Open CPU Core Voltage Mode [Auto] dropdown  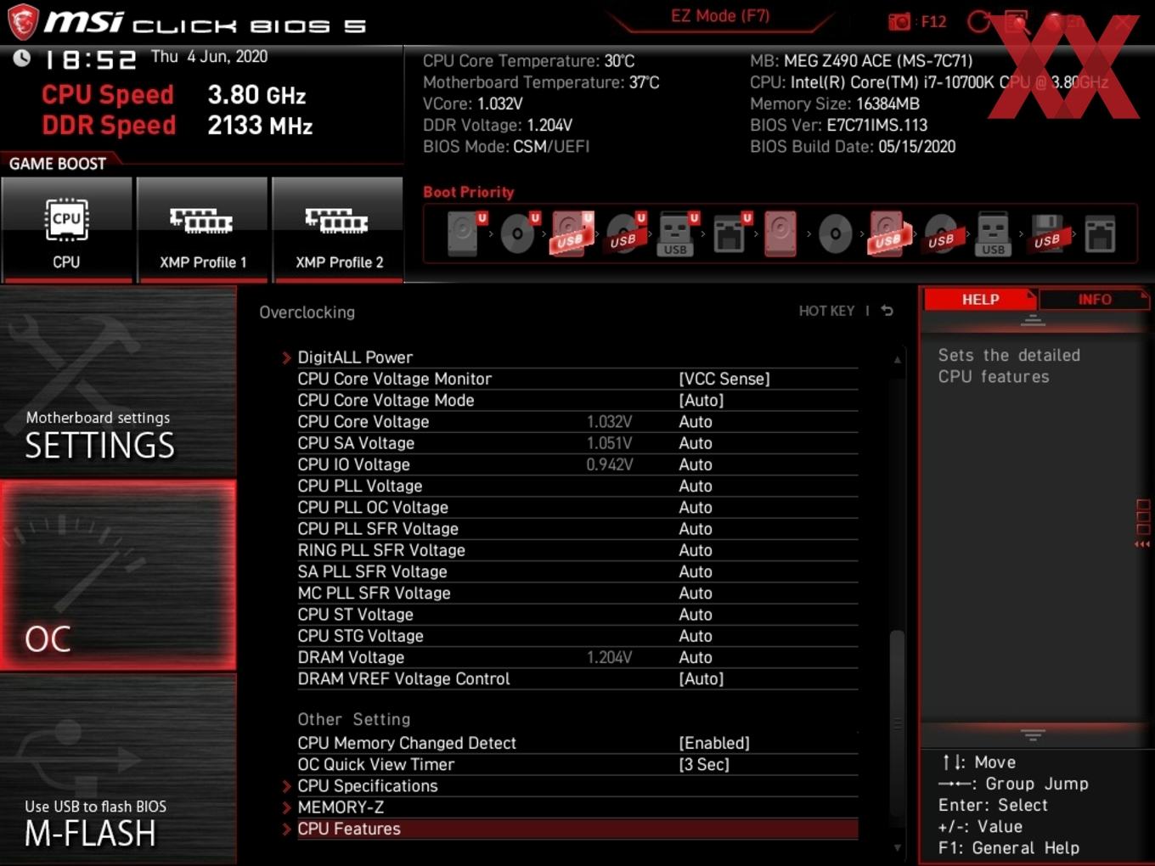pos(701,400)
